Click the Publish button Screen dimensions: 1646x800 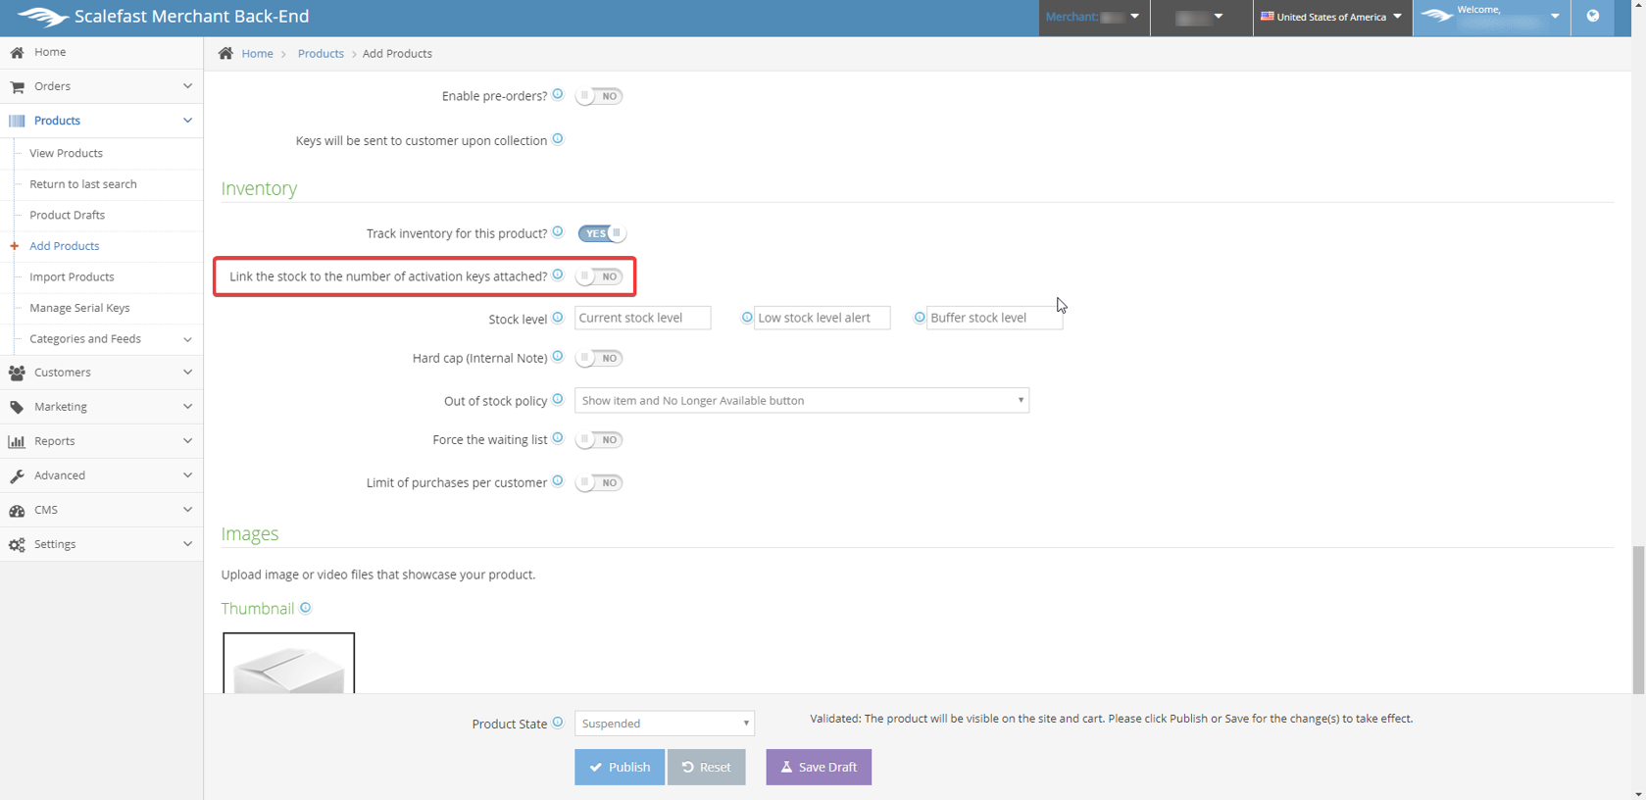[619, 767]
